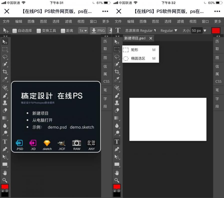Close the 新建项目.psd tab
The height and width of the screenshot is (198, 224).
151,38
